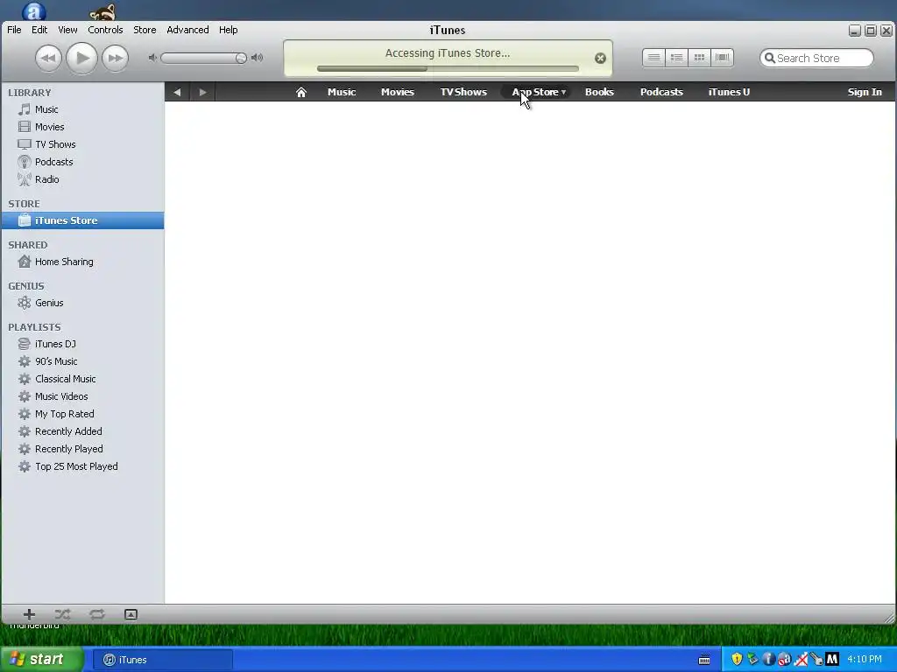Open Home Sharing in the sidebar
Viewport: 897px width, 672px height.
82,262
